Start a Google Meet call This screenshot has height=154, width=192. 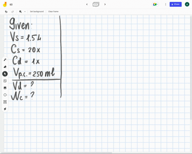coord(155,4)
